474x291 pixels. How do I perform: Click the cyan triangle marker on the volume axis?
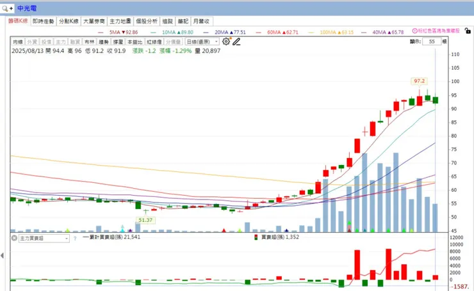122,230
